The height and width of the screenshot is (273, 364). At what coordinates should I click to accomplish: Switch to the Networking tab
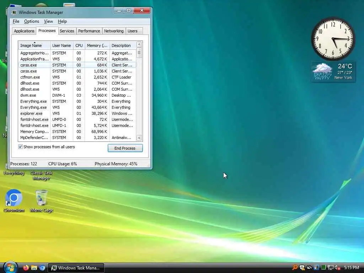click(x=114, y=31)
